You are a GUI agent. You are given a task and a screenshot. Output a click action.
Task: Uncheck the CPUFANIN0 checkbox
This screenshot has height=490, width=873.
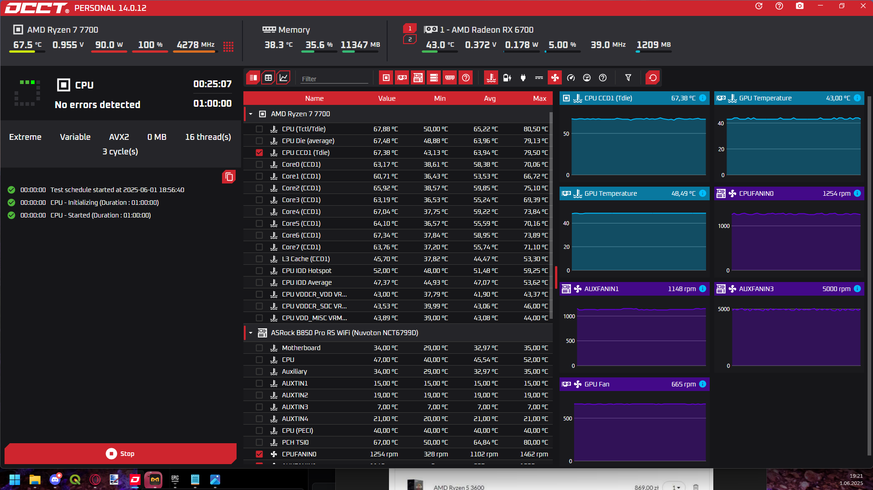point(259,454)
